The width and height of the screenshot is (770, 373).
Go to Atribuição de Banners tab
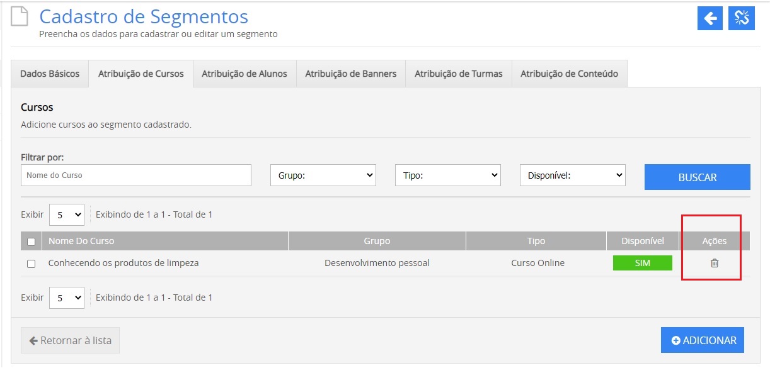click(x=351, y=74)
